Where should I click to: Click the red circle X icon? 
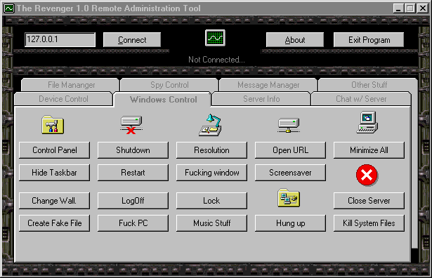pos(367,175)
